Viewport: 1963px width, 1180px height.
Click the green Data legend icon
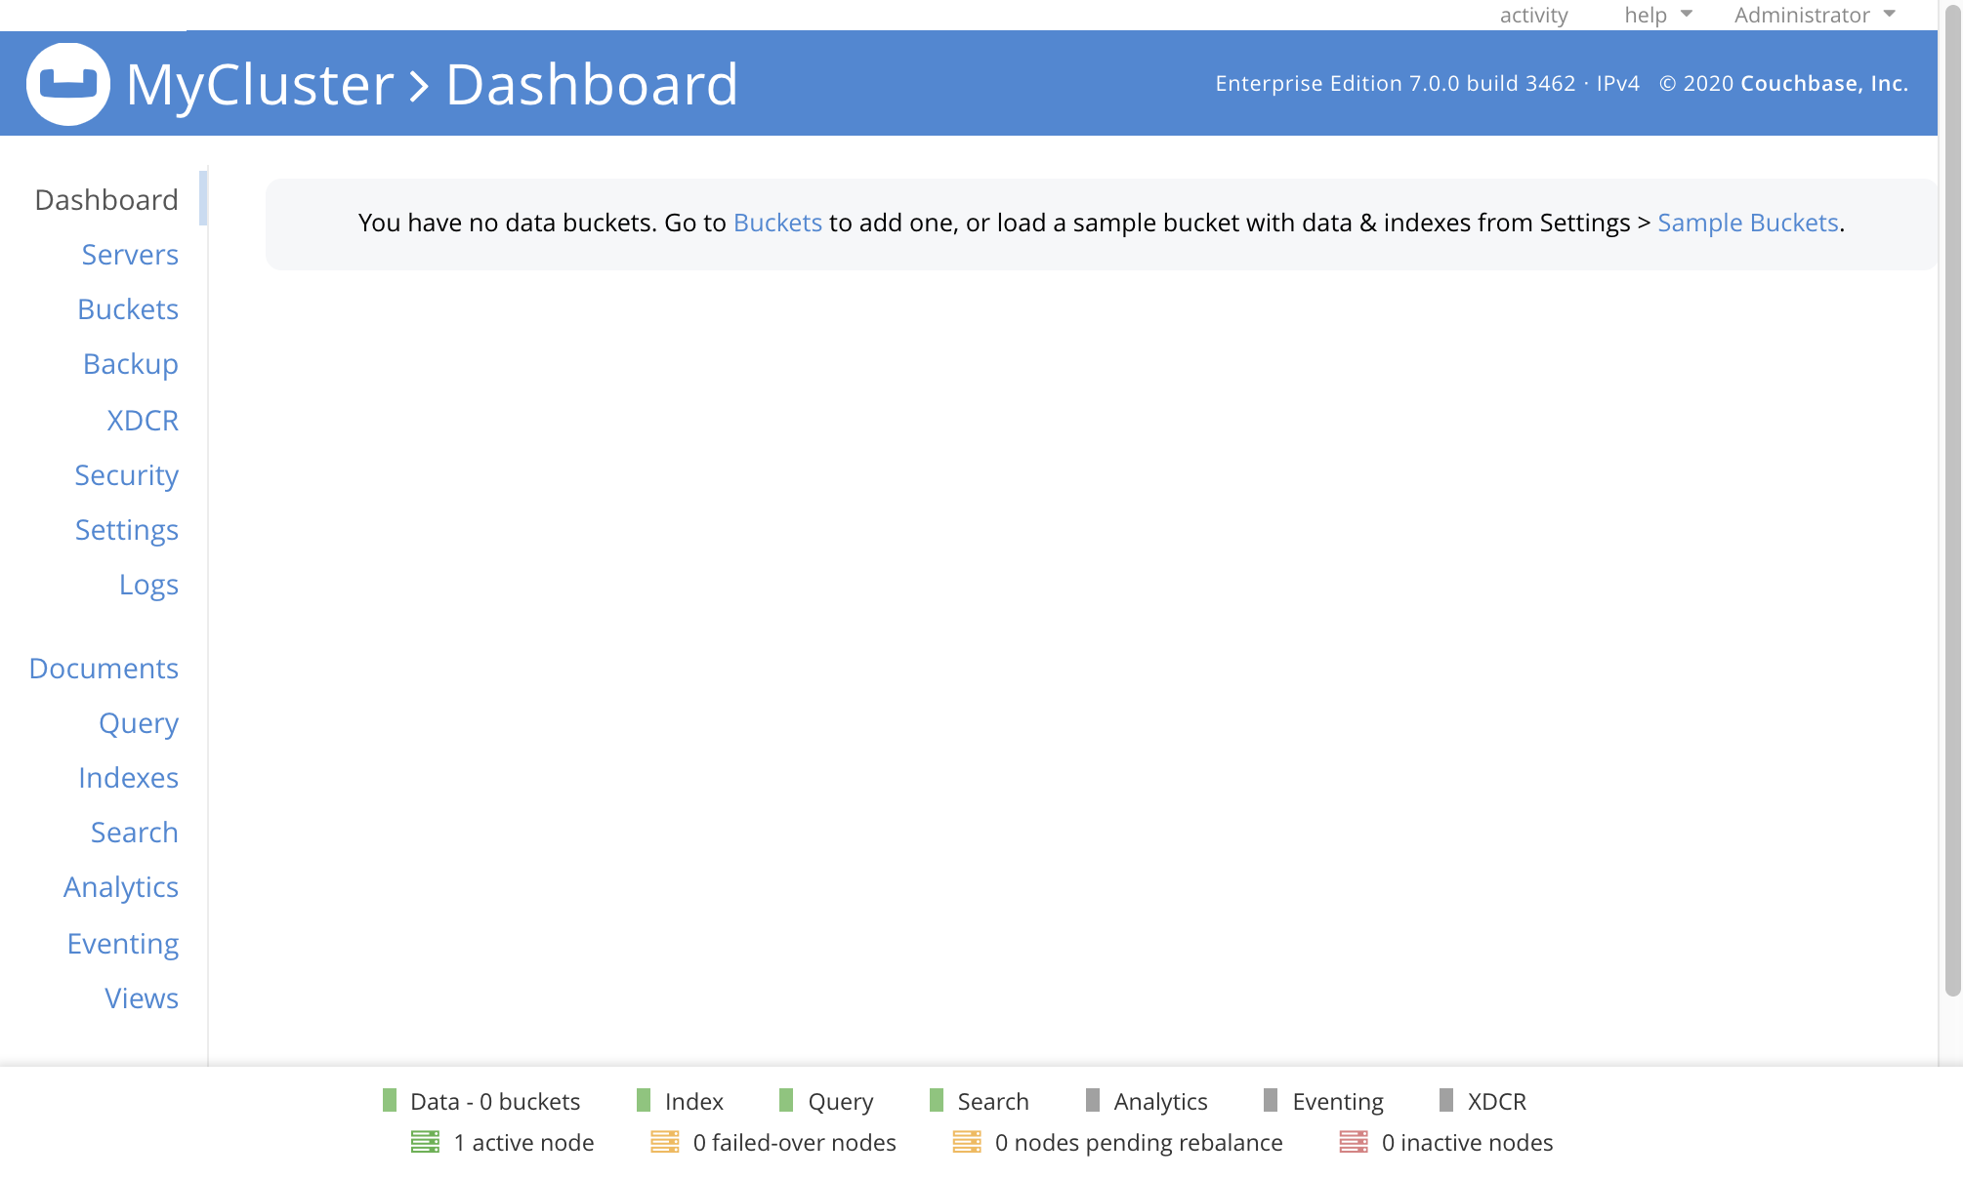[390, 1101]
